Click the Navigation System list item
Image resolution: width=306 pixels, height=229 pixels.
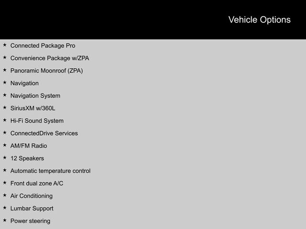(35, 96)
